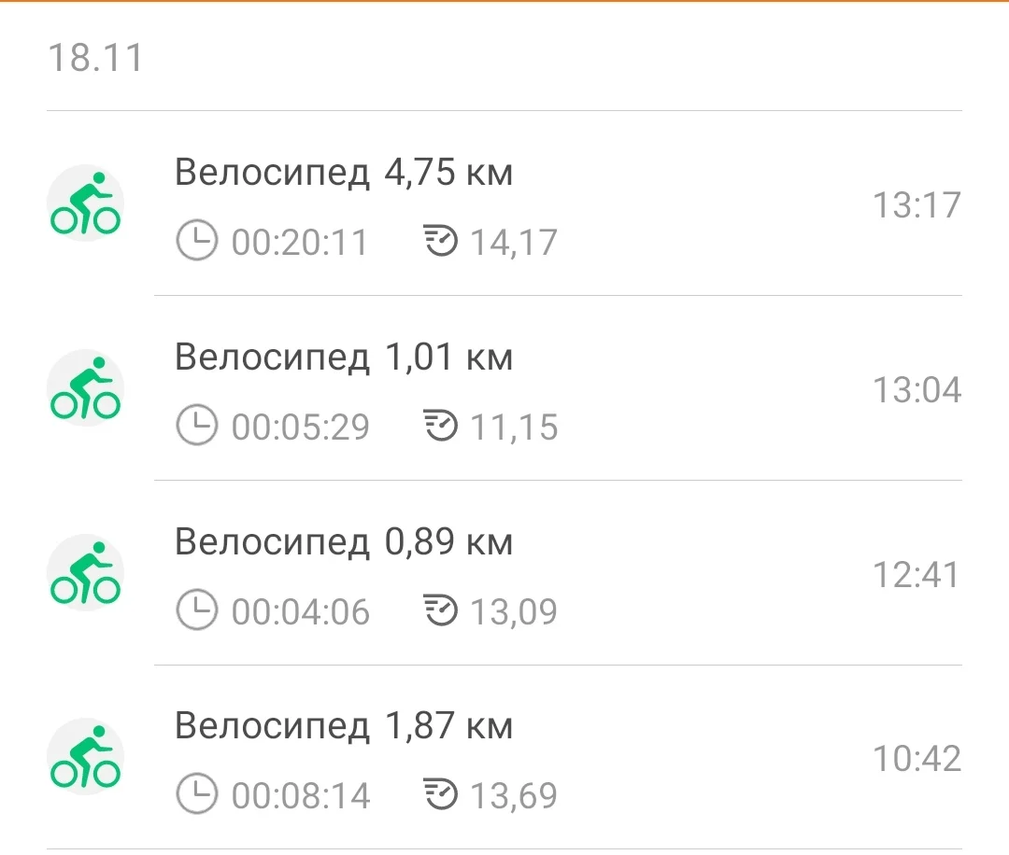
Task: Tap the 10:42 start time
Action: 916,758
